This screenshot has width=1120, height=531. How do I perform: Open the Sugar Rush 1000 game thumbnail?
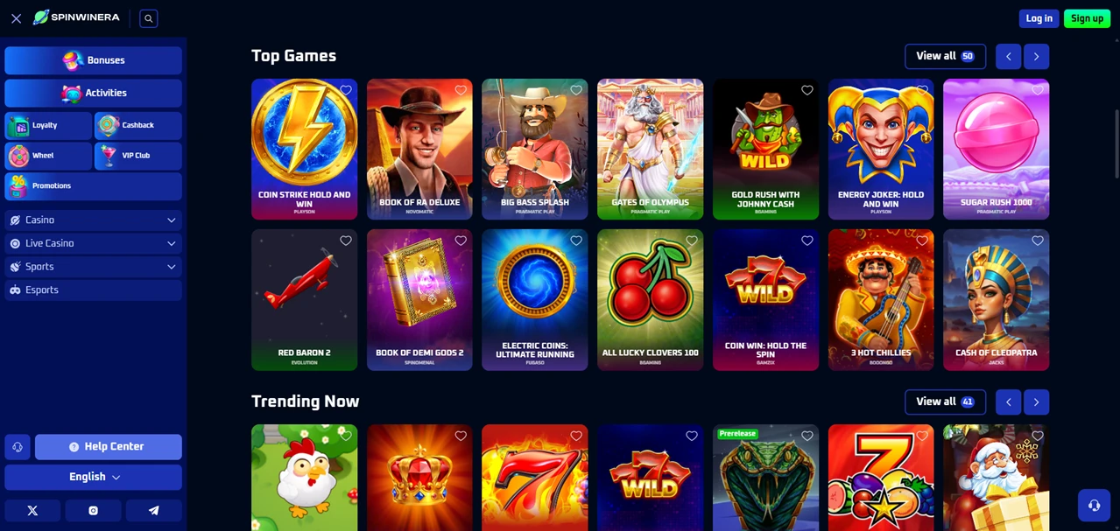tap(996, 150)
